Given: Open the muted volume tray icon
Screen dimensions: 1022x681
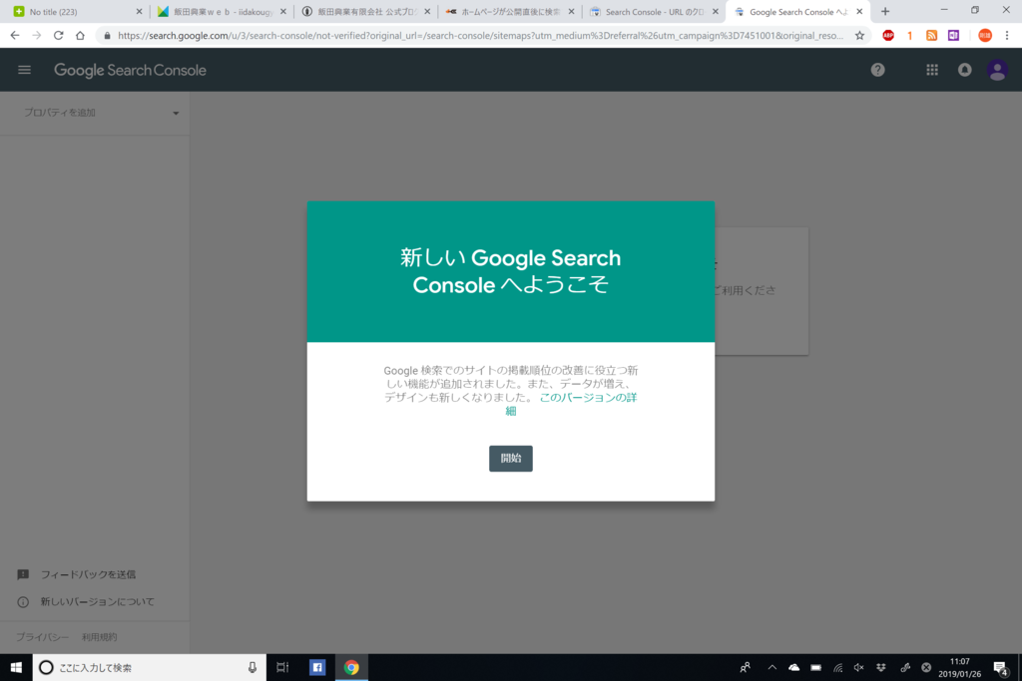Looking at the screenshot, I should 859,667.
